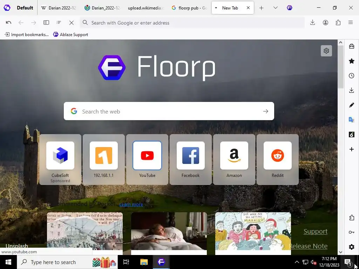Click the Floorp taskbar icon
Screen dimensions: 359x269
click(161, 262)
